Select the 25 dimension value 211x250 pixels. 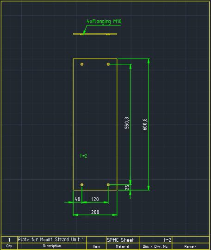[127, 187]
